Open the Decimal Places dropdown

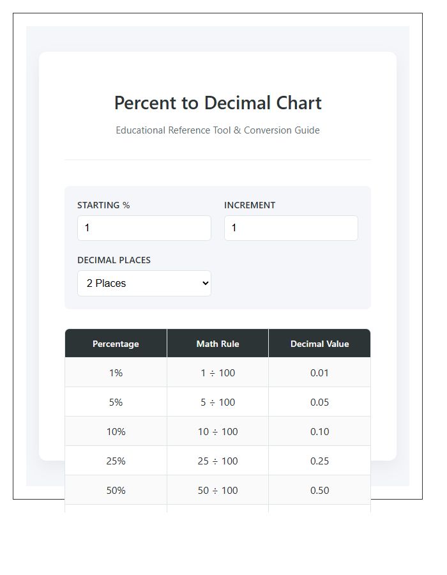pos(144,283)
